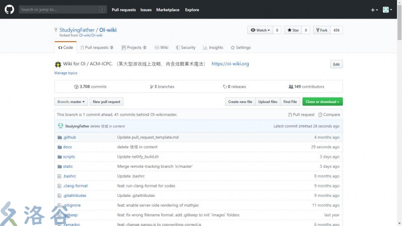The width and height of the screenshot is (402, 226).
Task: Open the plus create-new menu
Action: click(374, 10)
